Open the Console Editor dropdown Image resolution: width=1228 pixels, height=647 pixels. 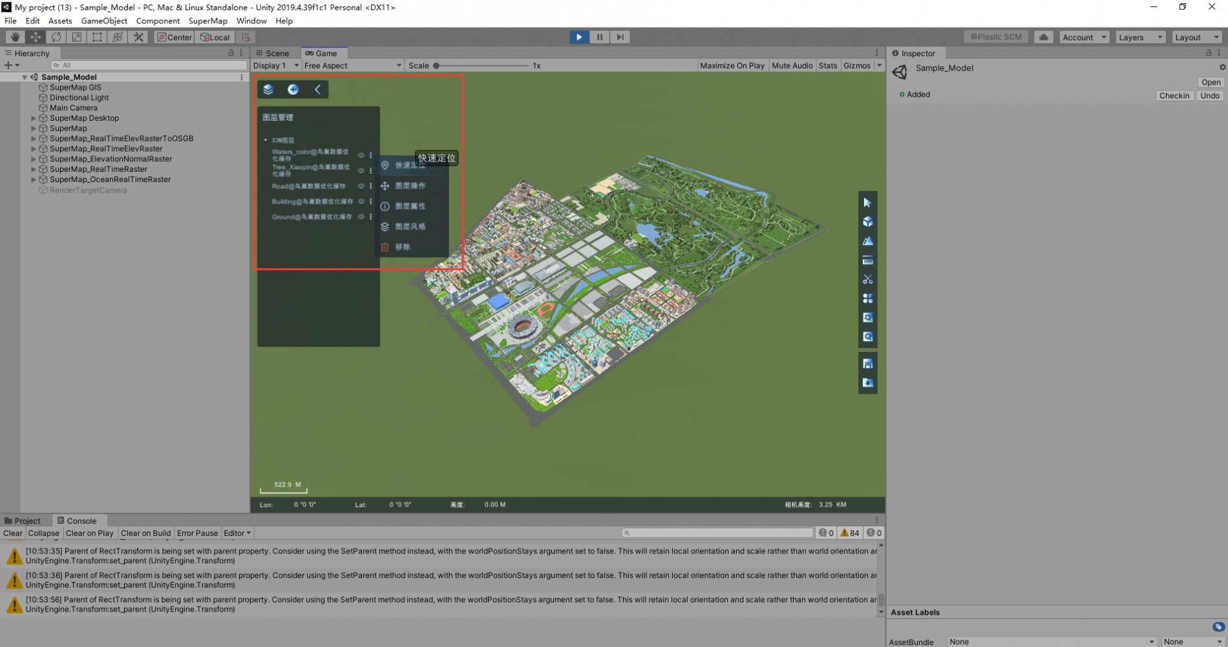pyautogui.click(x=237, y=533)
